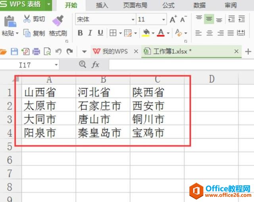The height and width of the screenshot is (202, 254).
Task: Undo the last action
Action: coord(58,52)
